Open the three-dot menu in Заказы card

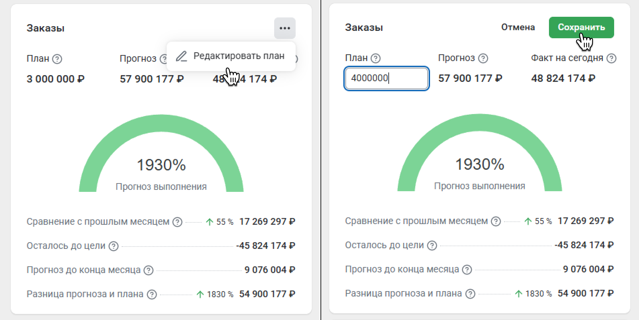pyautogui.click(x=285, y=28)
